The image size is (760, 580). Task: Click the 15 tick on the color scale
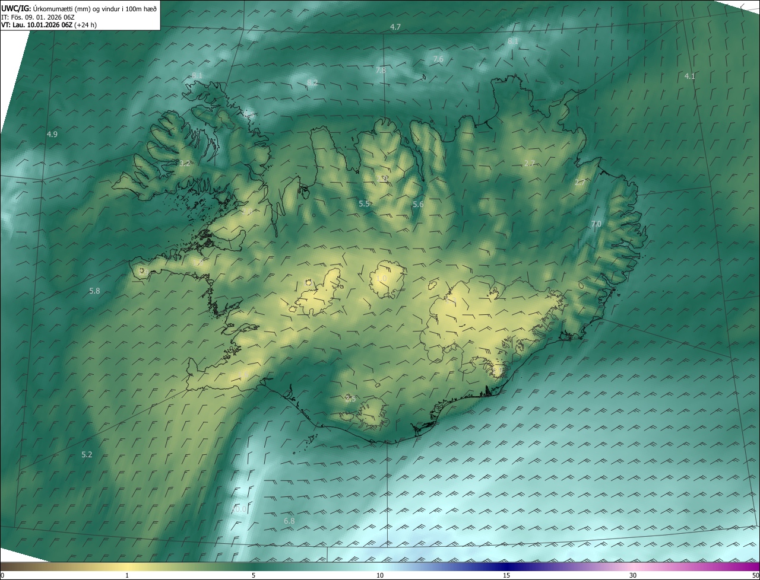(506, 575)
